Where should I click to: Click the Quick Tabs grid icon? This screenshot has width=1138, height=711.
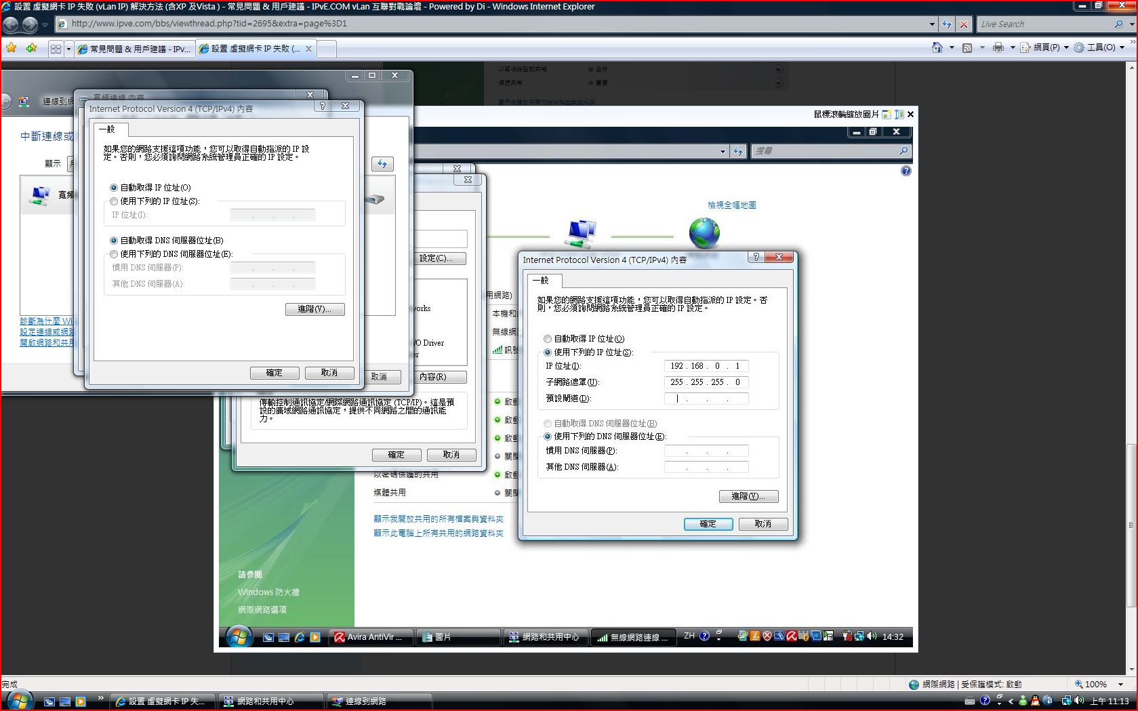click(56, 49)
